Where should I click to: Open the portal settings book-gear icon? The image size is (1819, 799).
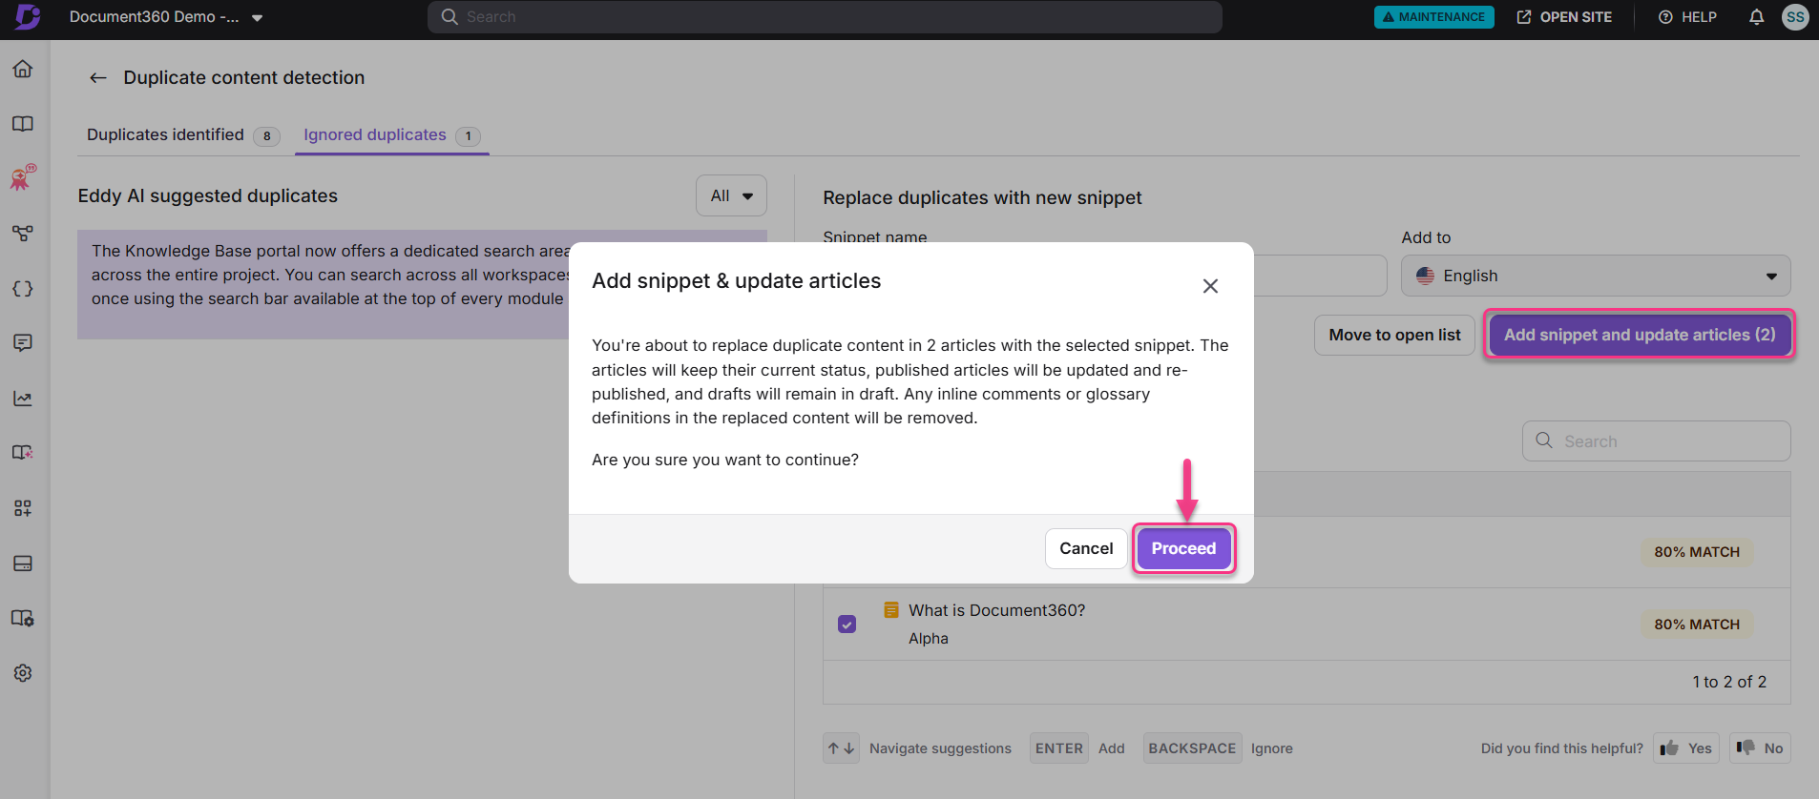tap(23, 618)
